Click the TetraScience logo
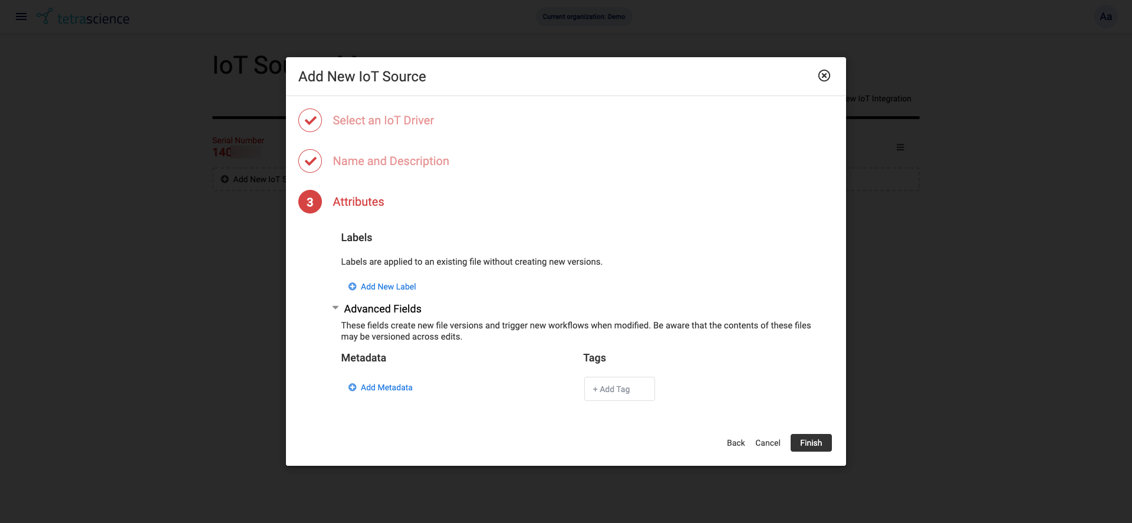 click(x=83, y=17)
